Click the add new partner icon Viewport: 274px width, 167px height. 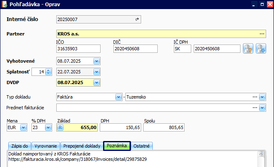pyautogui.click(x=260, y=49)
